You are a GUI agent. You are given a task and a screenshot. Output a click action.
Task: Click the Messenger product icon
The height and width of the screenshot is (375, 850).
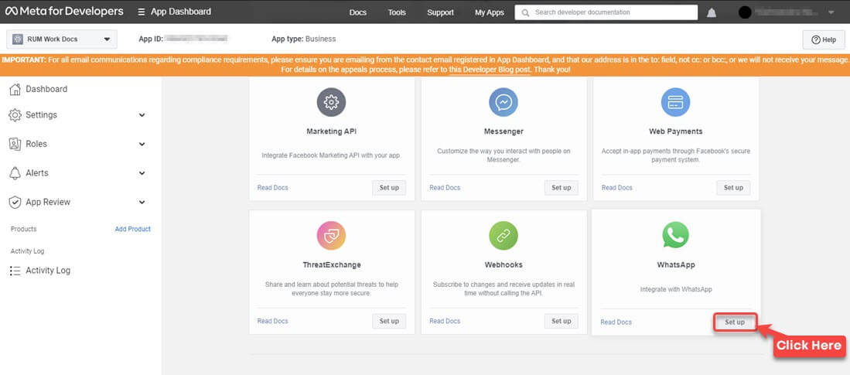coord(503,102)
